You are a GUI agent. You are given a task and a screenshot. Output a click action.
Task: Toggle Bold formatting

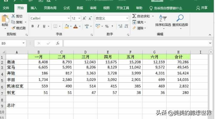pyautogui.click(x=33, y=26)
